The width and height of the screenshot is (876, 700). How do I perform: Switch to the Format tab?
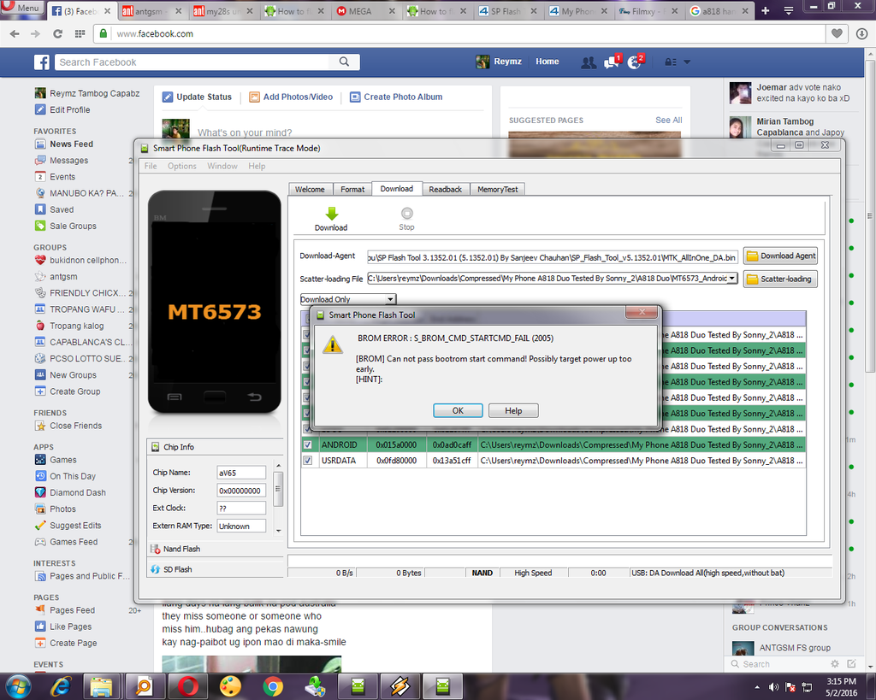pos(352,189)
